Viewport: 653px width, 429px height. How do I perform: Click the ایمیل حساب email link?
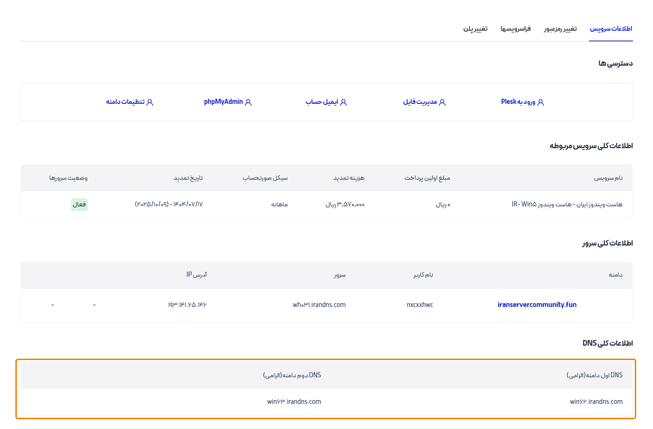pyautogui.click(x=322, y=102)
